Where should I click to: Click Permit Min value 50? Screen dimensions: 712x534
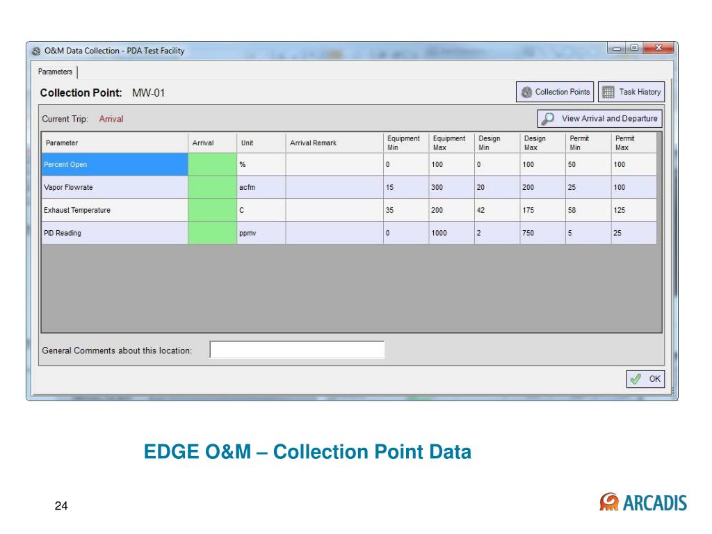coord(588,164)
